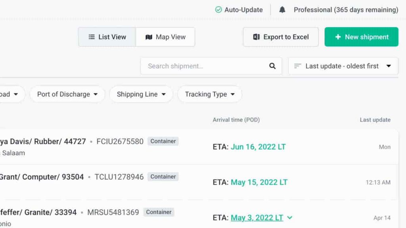Open notifications via the bell icon
406x228 pixels.
tap(282, 9)
